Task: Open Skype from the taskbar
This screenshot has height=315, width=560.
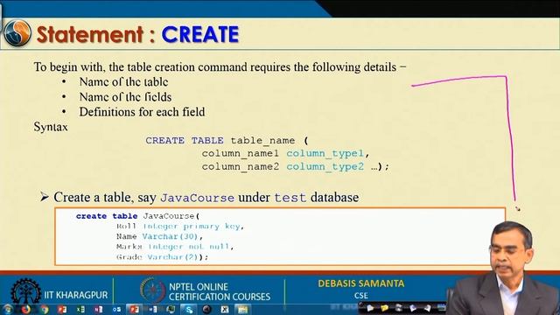Action: (x=189, y=309)
